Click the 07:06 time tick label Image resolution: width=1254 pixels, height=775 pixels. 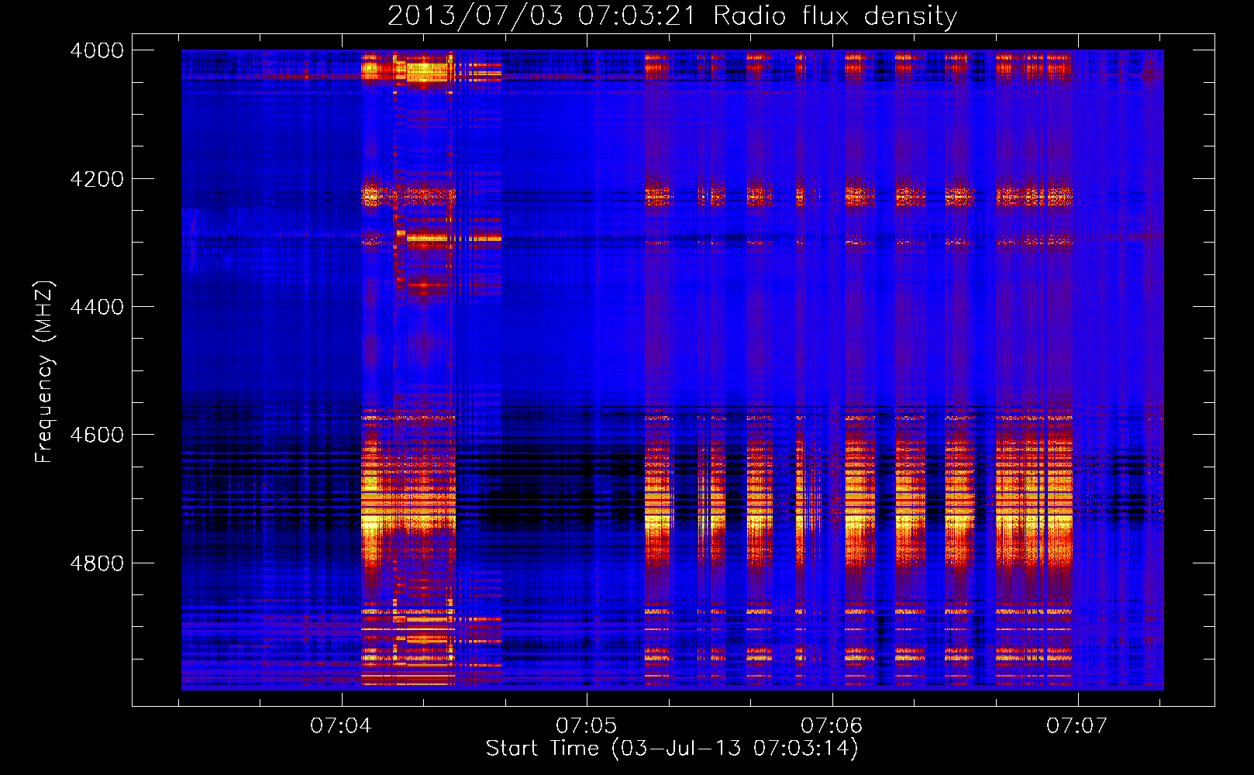pos(832,726)
